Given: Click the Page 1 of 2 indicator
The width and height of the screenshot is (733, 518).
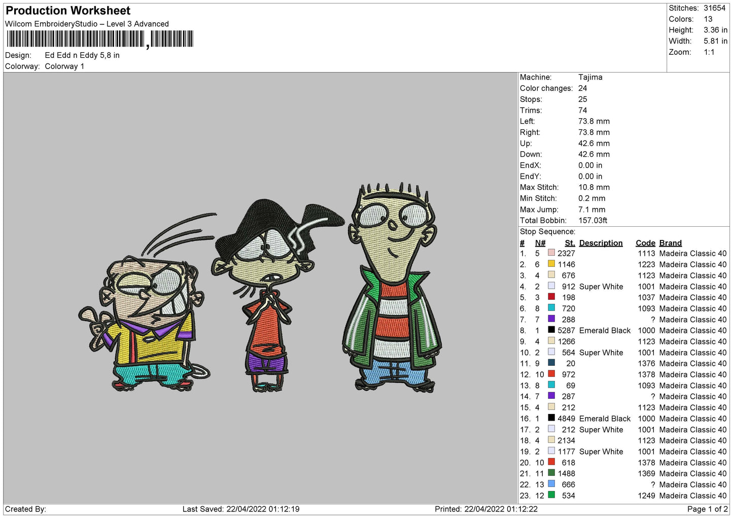Looking at the screenshot, I should point(707,509).
